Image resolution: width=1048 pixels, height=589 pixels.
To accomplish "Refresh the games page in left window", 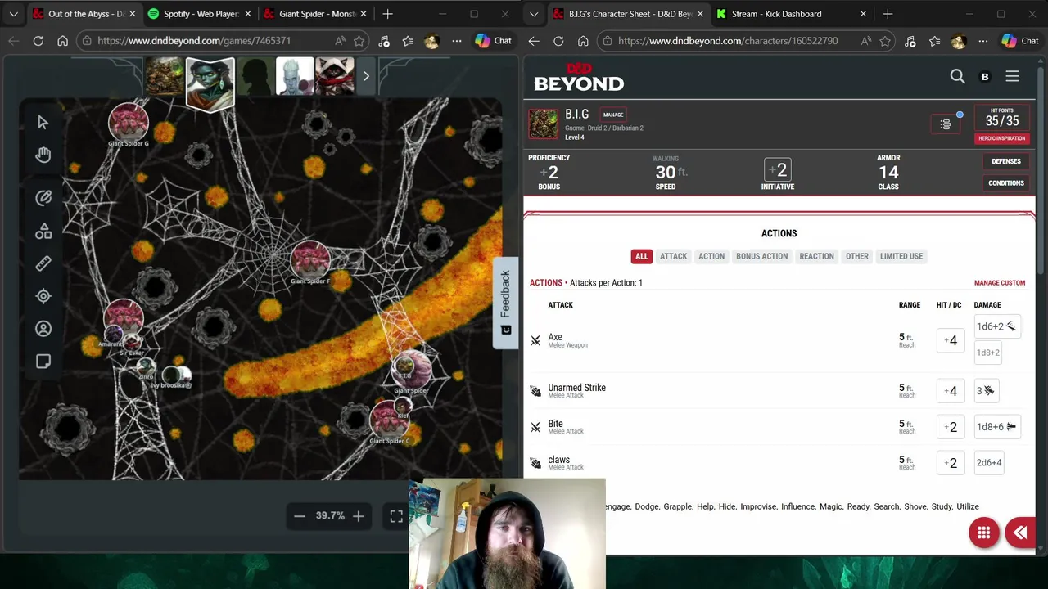I will [x=38, y=41].
